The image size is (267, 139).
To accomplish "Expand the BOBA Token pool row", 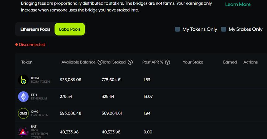I will (x=139, y=80).
